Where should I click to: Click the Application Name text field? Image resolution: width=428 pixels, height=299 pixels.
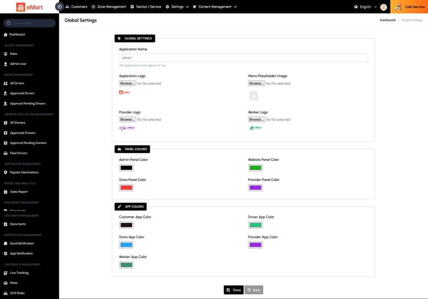click(x=243, y=58)
